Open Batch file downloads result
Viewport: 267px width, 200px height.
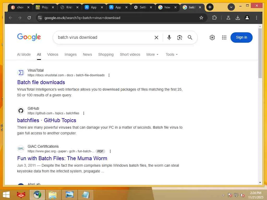click(41, 82)
